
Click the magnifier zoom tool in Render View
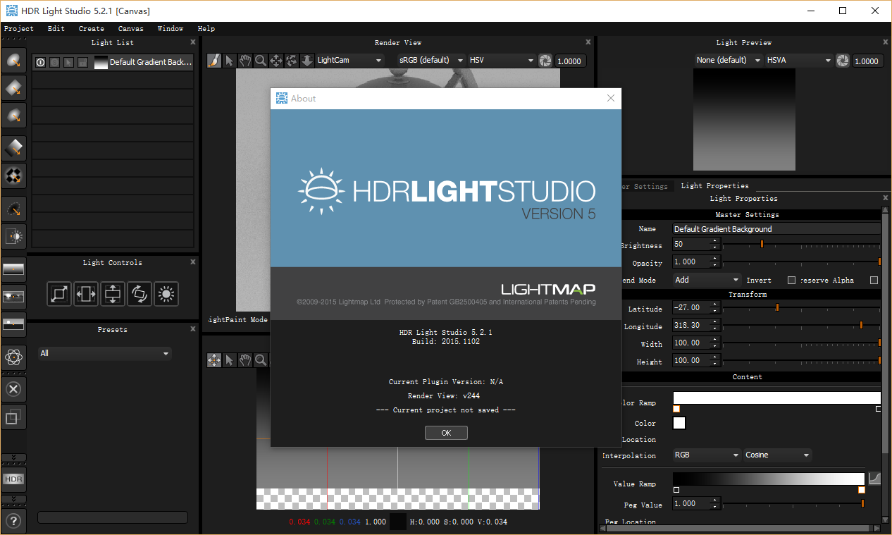point(261,61)
